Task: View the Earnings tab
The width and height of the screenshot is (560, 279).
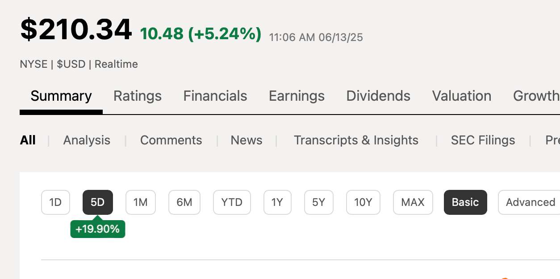Action: (x=297, y=96)
